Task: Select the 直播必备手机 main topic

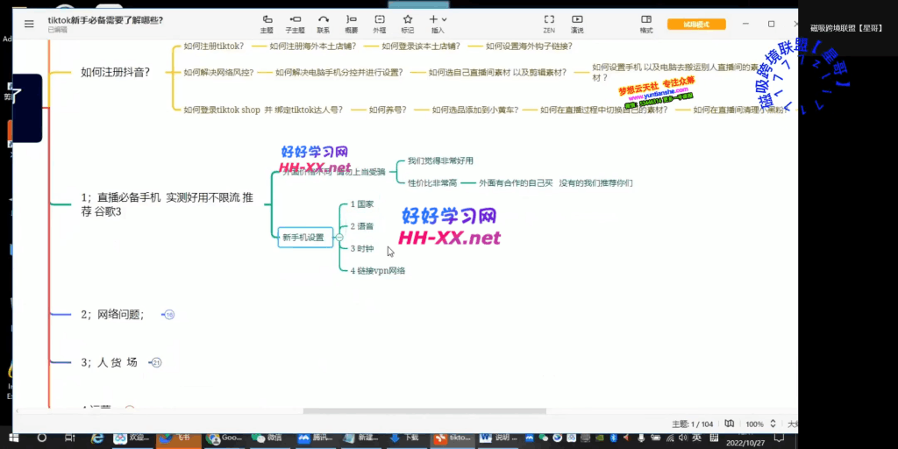Action: [167, 205]
